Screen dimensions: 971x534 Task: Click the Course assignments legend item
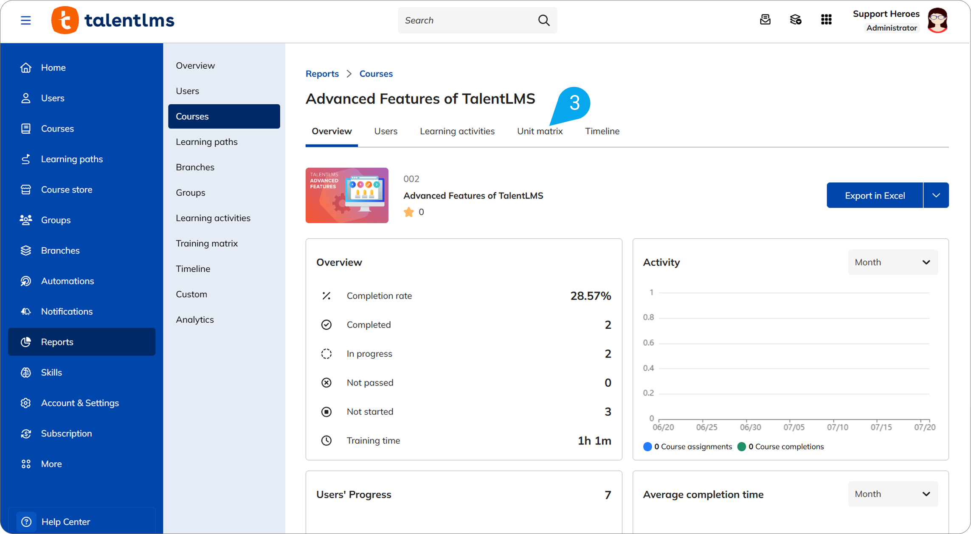688,447
